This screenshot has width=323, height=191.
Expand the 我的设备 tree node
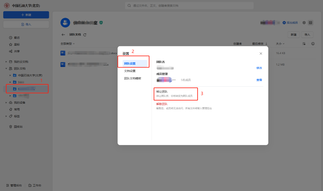(6, 103)
